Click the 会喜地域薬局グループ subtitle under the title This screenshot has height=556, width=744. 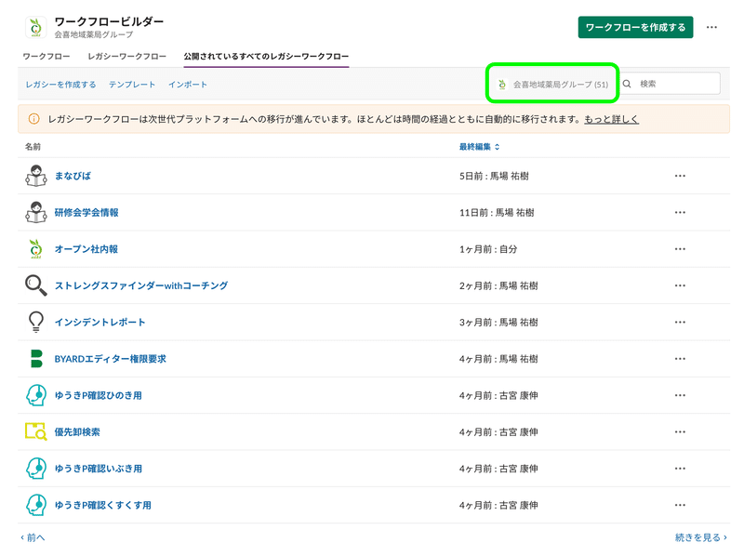pos(94,34)
